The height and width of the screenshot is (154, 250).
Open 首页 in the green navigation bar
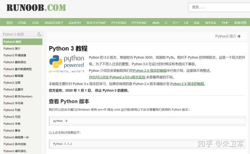(x=9, y=23)
